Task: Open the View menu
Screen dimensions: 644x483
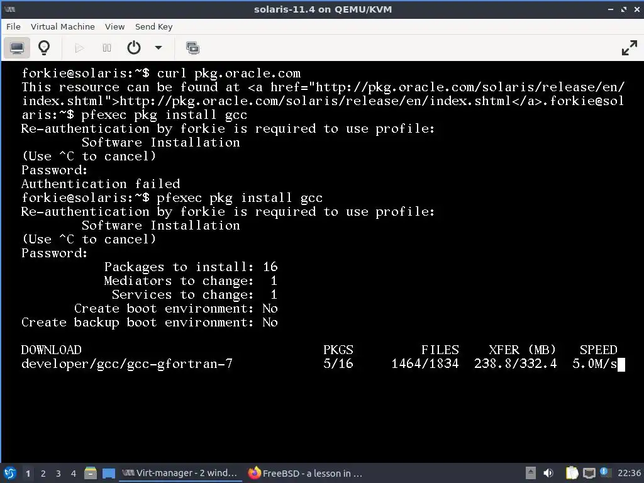Action: pyautogui.click(x=114, y=26)
